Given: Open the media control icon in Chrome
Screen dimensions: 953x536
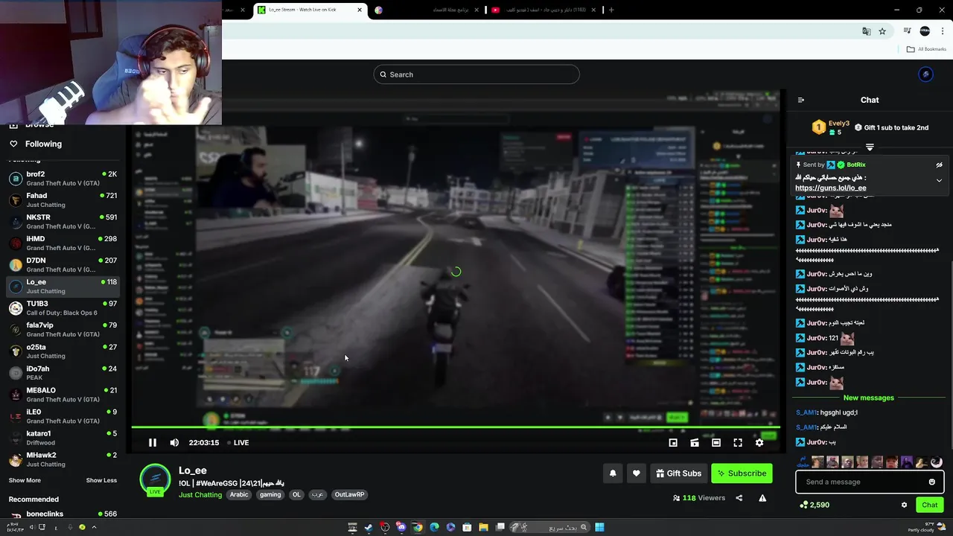Looking at the screenshot, I should [908, 31].
